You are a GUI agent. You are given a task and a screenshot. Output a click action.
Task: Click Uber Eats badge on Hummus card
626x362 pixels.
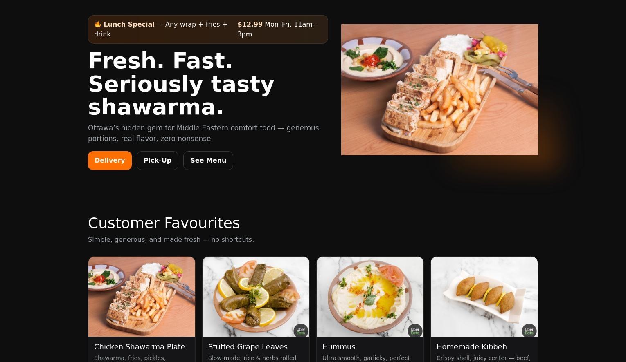tap(415, 331)
